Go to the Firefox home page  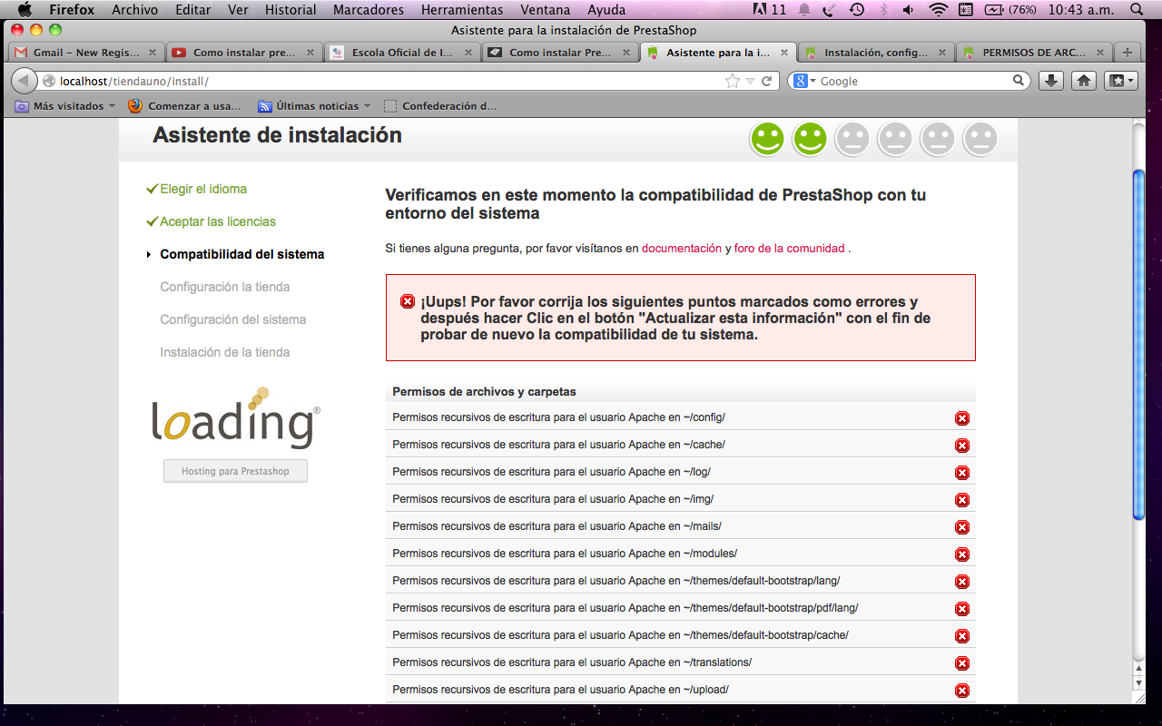tap(1084, 81)
